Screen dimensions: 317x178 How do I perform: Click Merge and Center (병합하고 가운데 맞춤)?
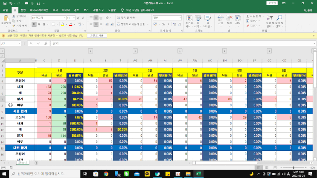click(131, 24)
